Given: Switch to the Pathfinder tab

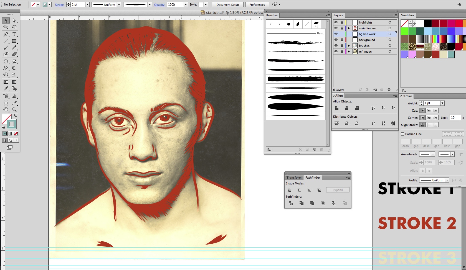Looking at the screenshot, I should 313,178.
